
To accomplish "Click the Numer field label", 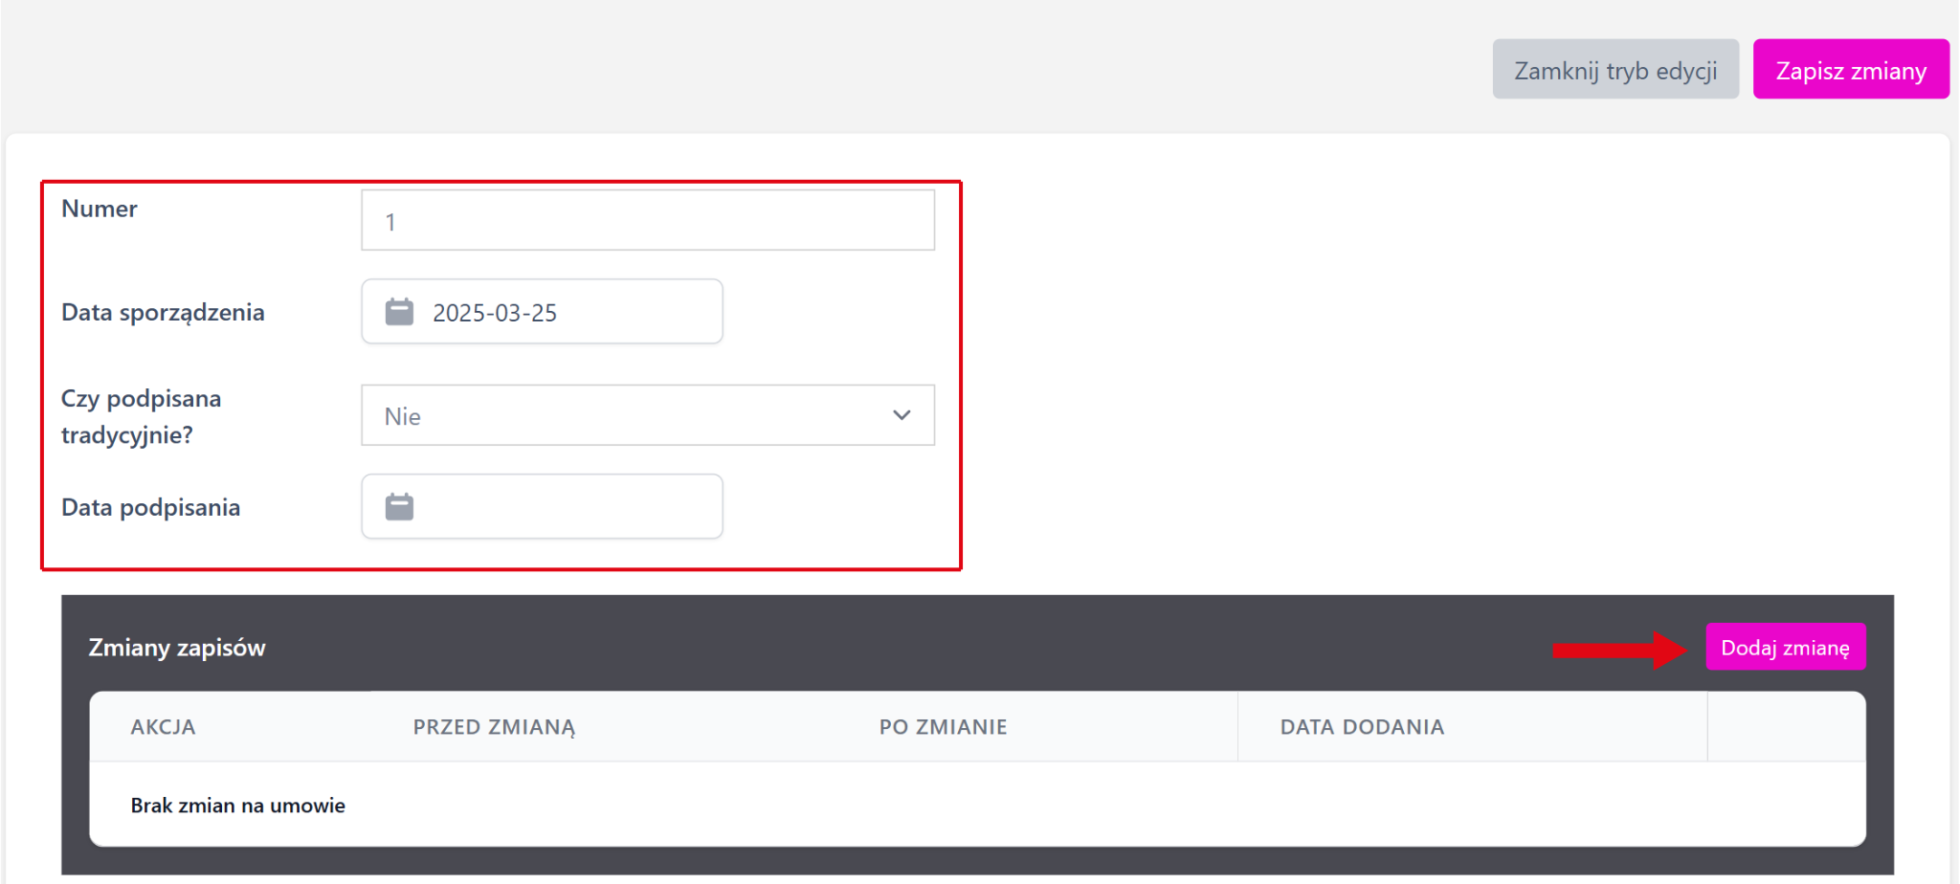I will [100, 209].
